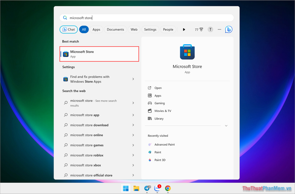The image size is (295, 194).
Task: Select the Apps filter tab
Action: click(x=97, y=29)
